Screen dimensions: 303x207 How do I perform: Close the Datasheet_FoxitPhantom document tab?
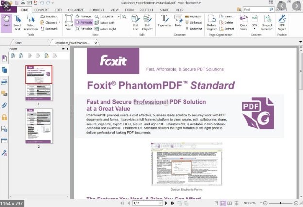(96, 43)
